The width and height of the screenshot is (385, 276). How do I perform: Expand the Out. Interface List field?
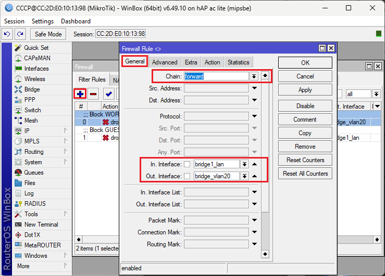pos(255,204)
